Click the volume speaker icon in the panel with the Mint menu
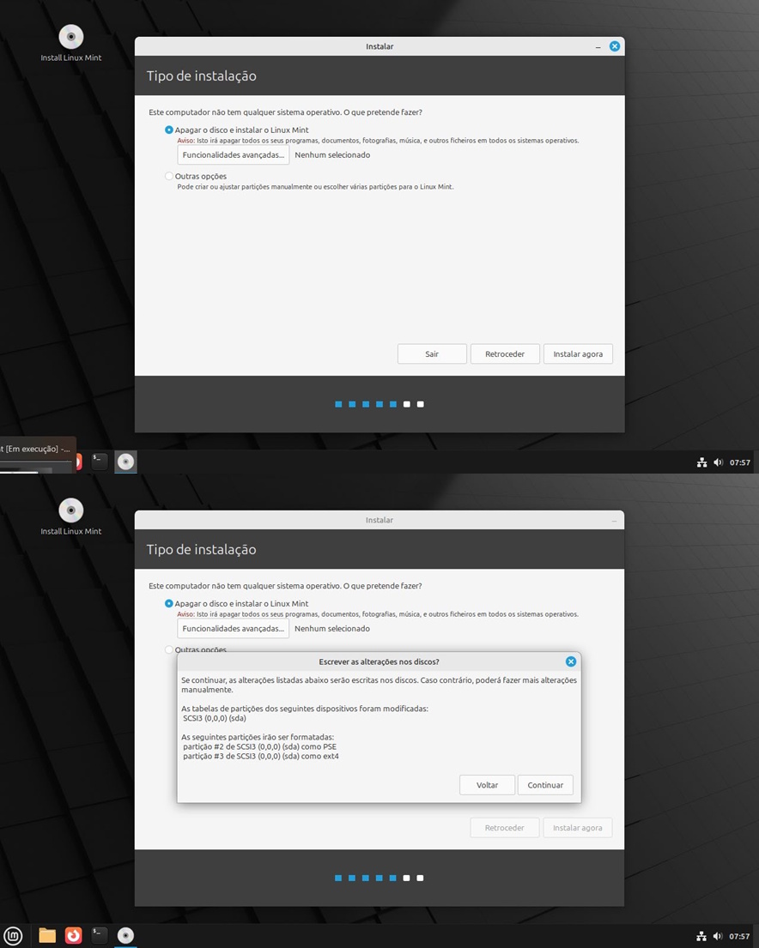This screenshot has height=948, width=759. pos(718,936)
